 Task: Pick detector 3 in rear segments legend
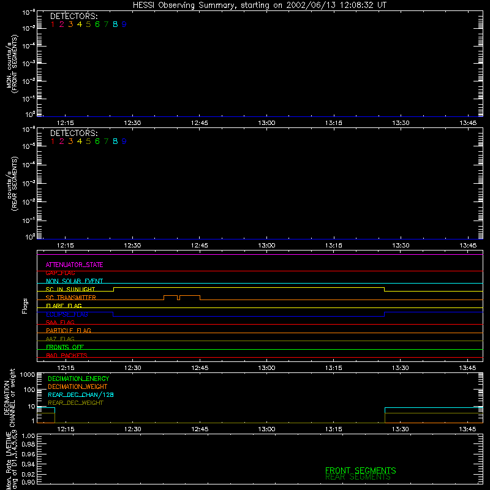[x=70, y=141]
